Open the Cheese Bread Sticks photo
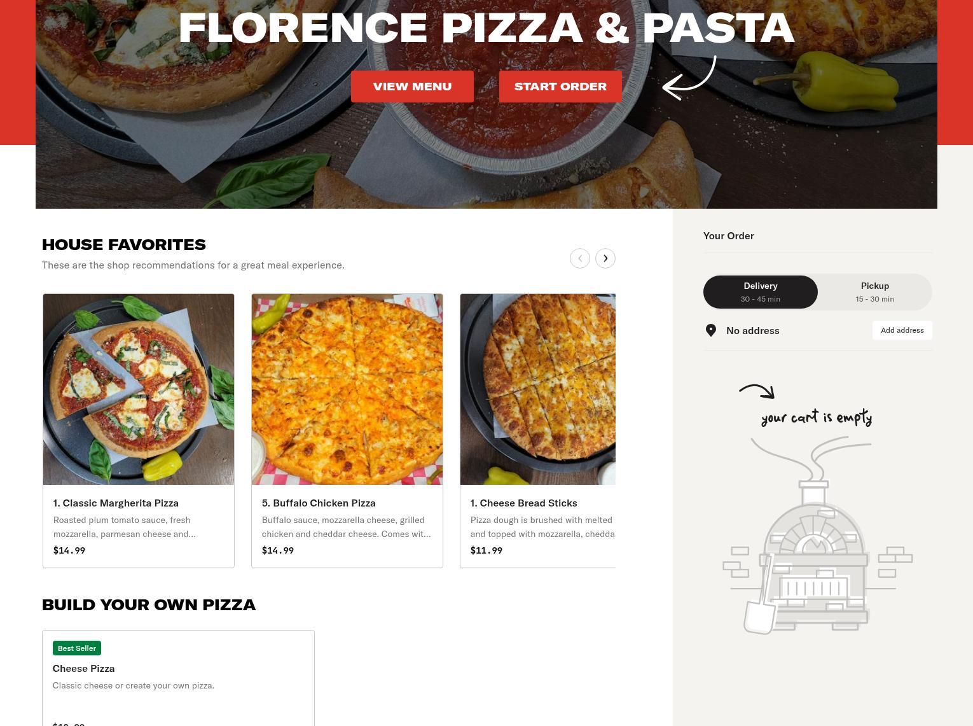This screenshot has width=973, height=726. coord(538,389)
